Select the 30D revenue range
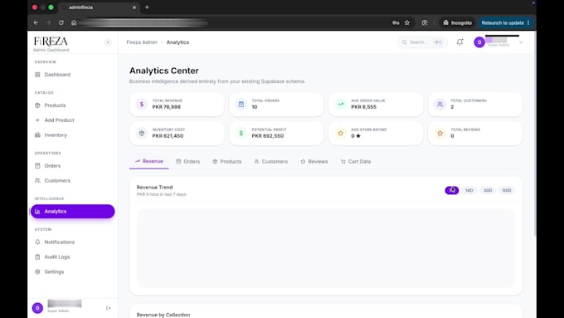Viewport: 564px width, 318px height. pos(488,190)
